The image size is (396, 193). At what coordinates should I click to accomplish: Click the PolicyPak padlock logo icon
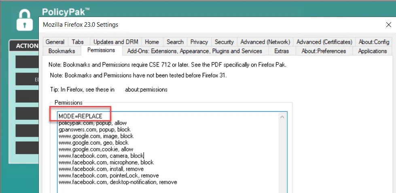click(x=25, y=20)
